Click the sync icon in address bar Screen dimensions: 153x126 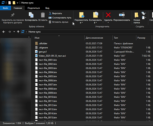(x=23, y=32)
